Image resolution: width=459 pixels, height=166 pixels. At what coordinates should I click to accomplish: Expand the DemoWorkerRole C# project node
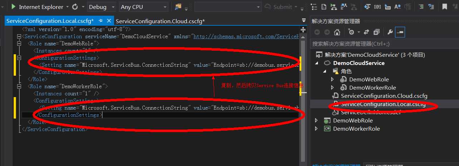316,129
